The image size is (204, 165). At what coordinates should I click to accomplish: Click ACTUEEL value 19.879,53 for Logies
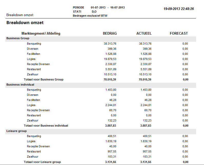point(145,59)
